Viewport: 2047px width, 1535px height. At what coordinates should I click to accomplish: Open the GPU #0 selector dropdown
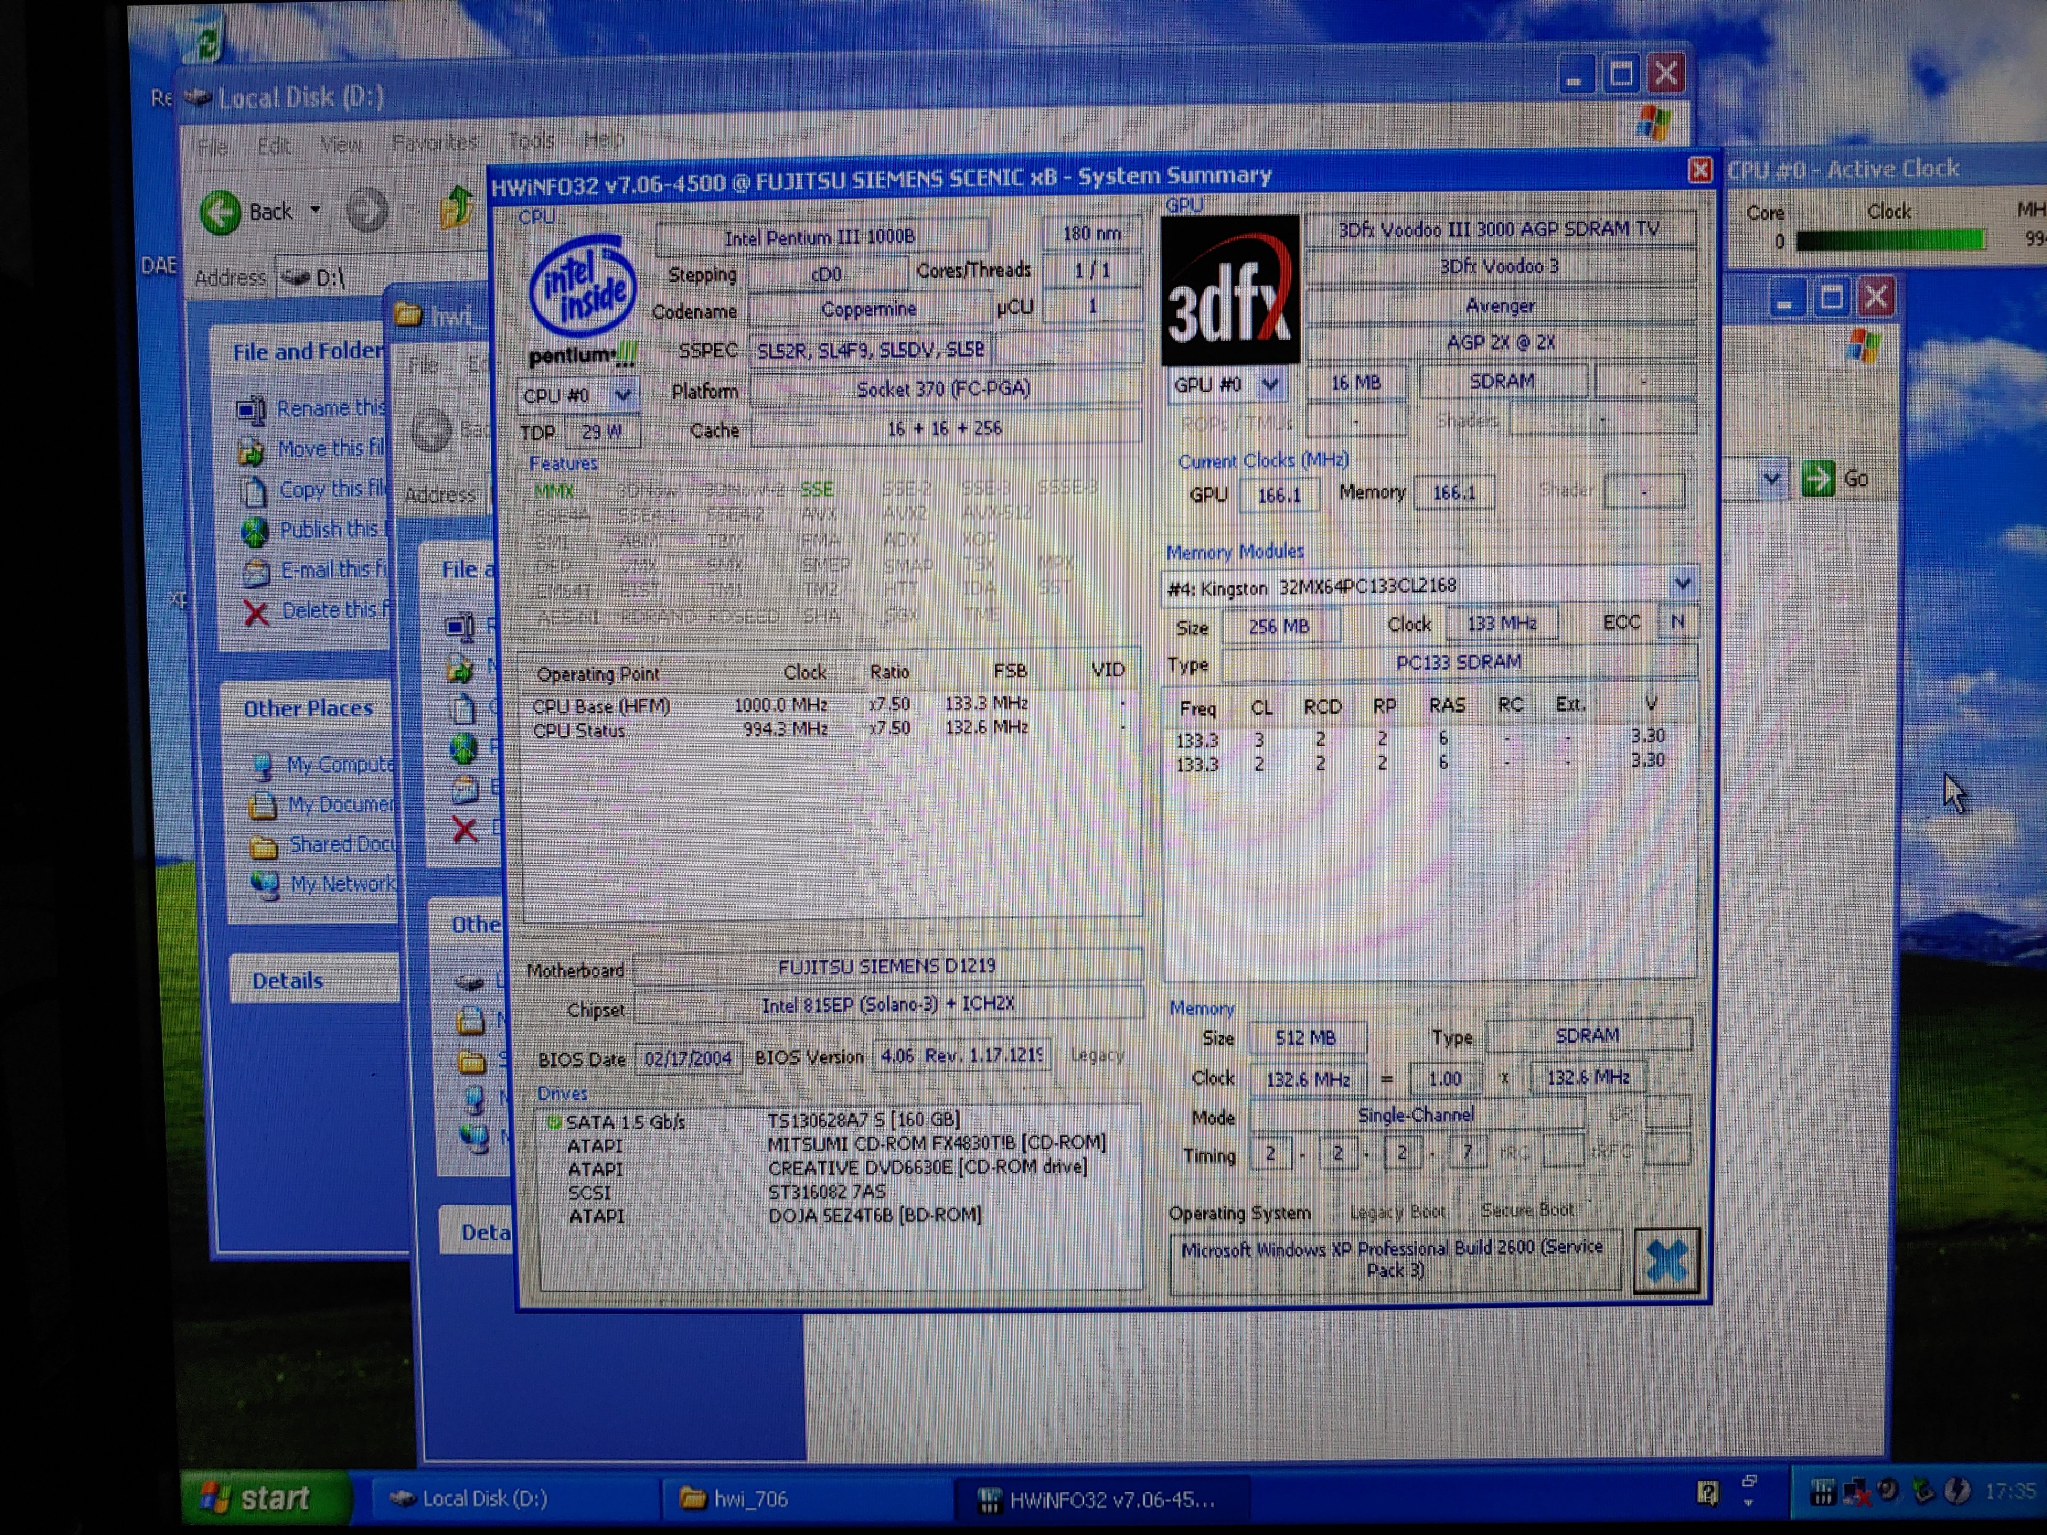click(x=1270, y=384)
